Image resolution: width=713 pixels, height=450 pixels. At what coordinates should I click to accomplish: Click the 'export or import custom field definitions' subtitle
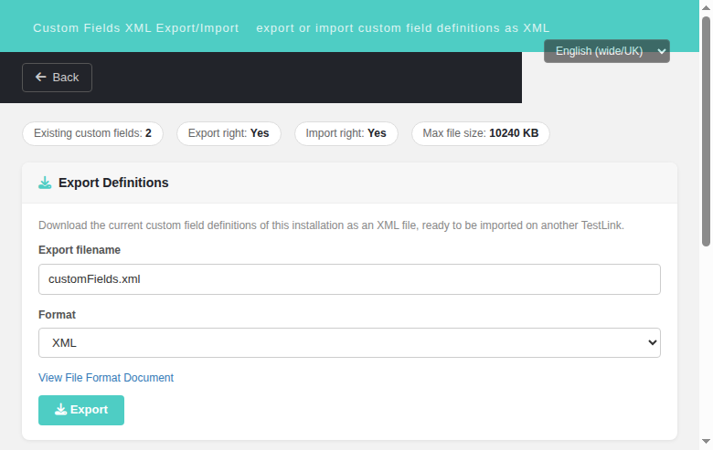pyautogui.click(x=403, y=28)
